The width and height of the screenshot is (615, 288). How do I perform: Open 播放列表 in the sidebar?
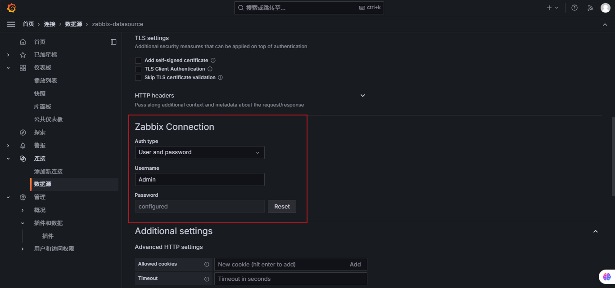[45, 81]
